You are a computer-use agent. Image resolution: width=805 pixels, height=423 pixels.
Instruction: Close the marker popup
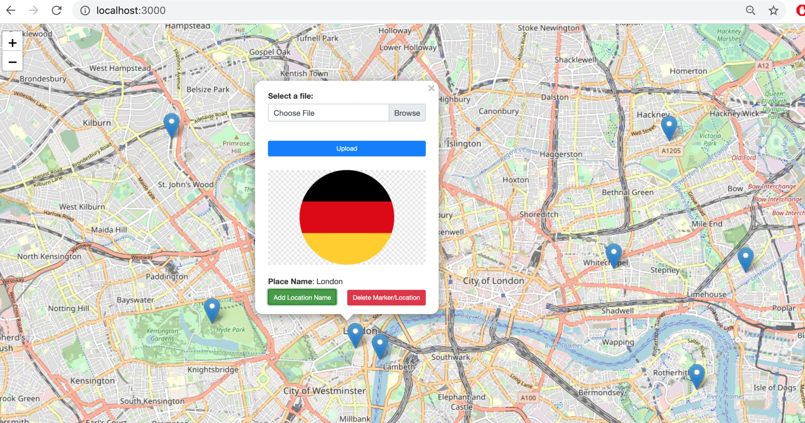(431, 88)
